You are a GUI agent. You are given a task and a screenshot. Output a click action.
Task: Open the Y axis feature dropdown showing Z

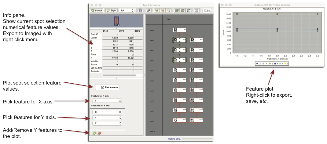pyautogui.click(x=107, y=123)
